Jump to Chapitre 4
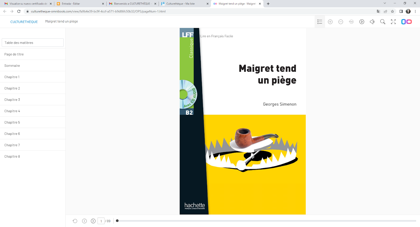The height and width of the screenshot is (227, 420). [x=33, y=111]
